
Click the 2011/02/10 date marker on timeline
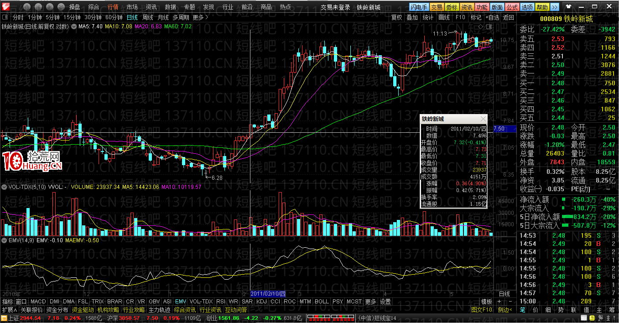(268, 293)
